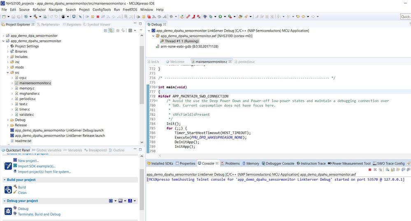Open the New project dropdown arrow
Viewport: 411px width, 221px height.
(8, 16)
